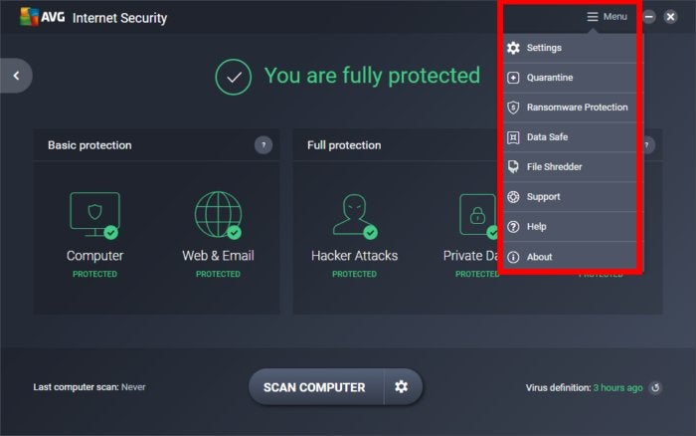Viewport: 696px width, 436px height.
Task: Click the 3 hours ago virus definition link
Action: tap(617, 388)
